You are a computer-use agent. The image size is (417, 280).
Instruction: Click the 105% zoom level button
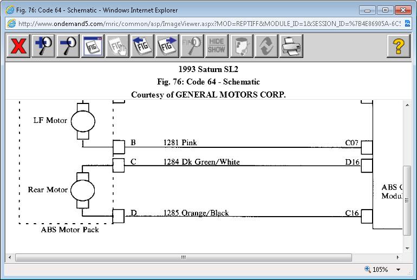(x=377, y=270)
